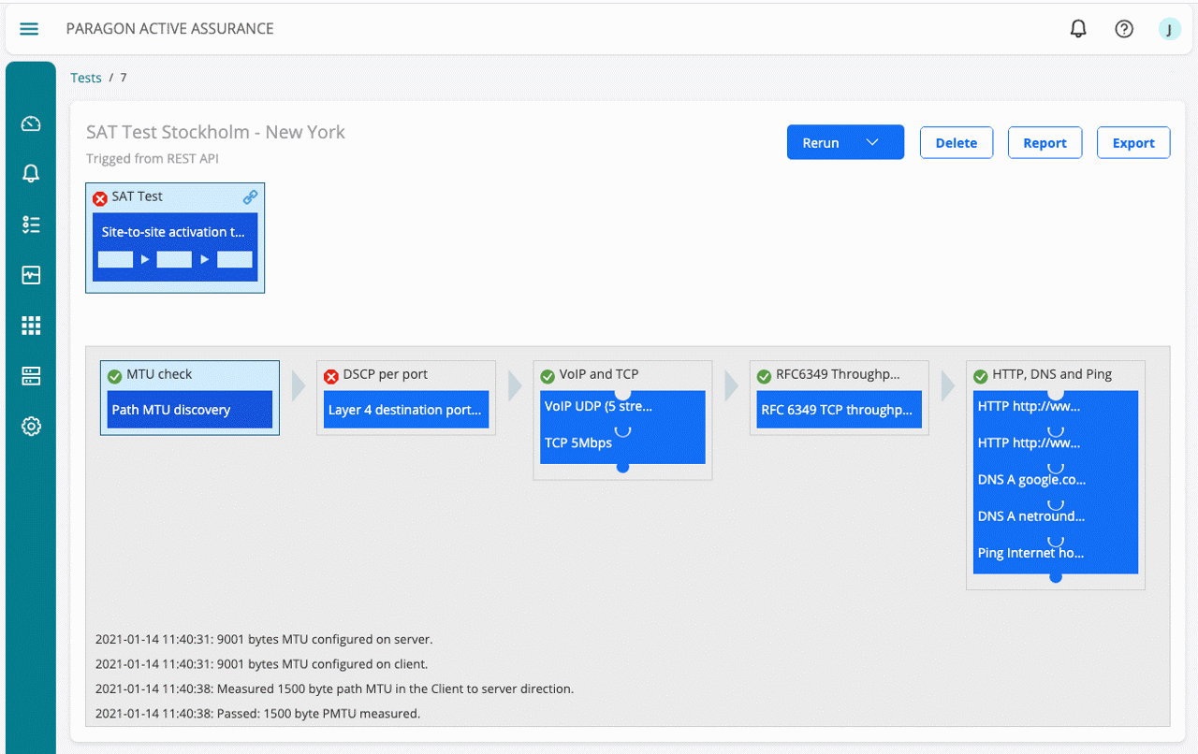The width and height of the screenshot is (1198, 754).
Task: Expand the Rerun dropdown arrow
Action: pos(871,142)
